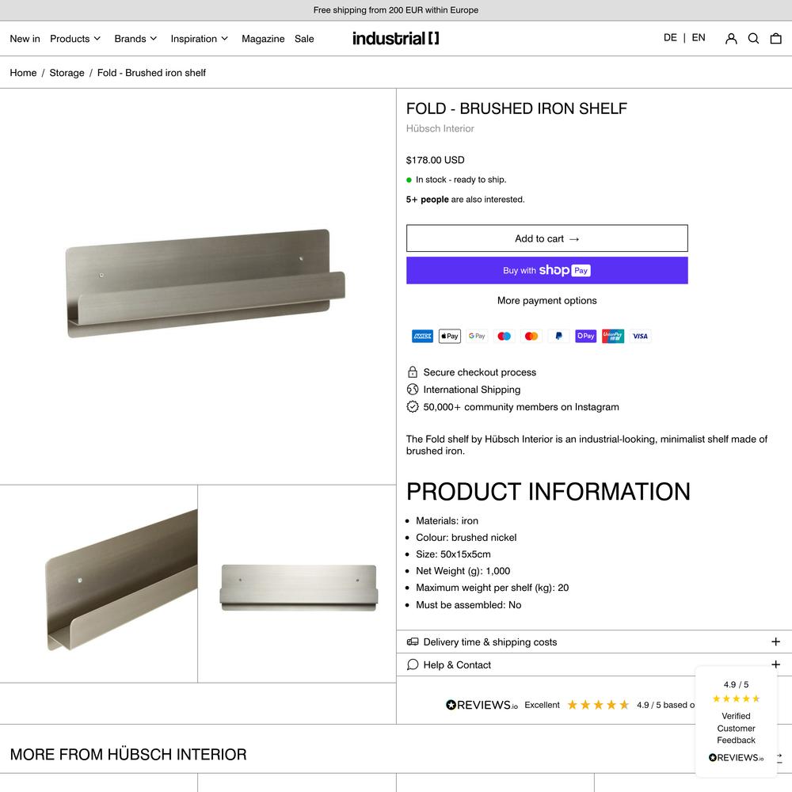The height and width of the screenshot is (792, 792).
Task: Click the Add to cart button
Action: (547, 238)
